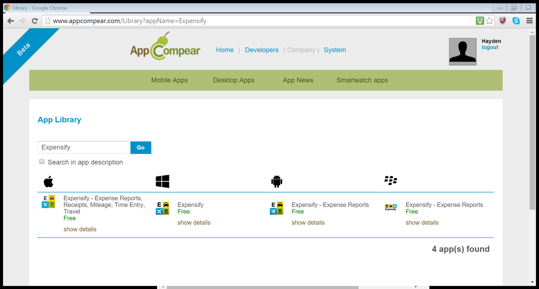539x289 pixels.
Task: Select the Windows platform icon
Action: click(x=162, y=181)
